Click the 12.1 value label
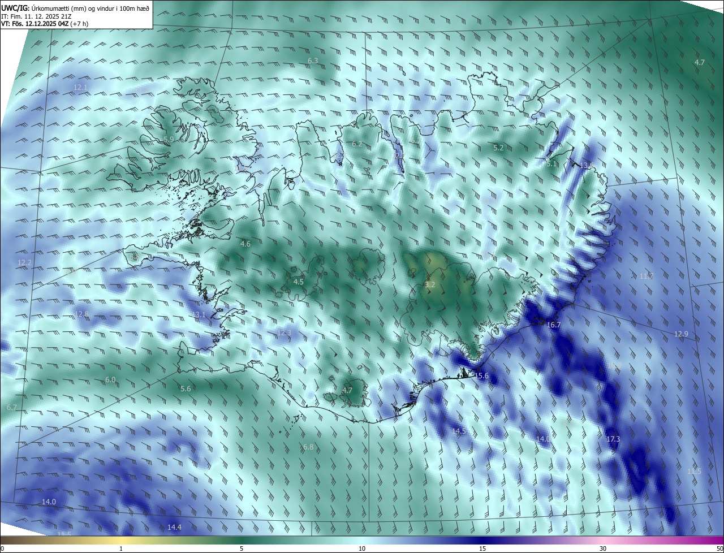Image resolution: width=724 pixels, height=553 pixels. (80, 87)
